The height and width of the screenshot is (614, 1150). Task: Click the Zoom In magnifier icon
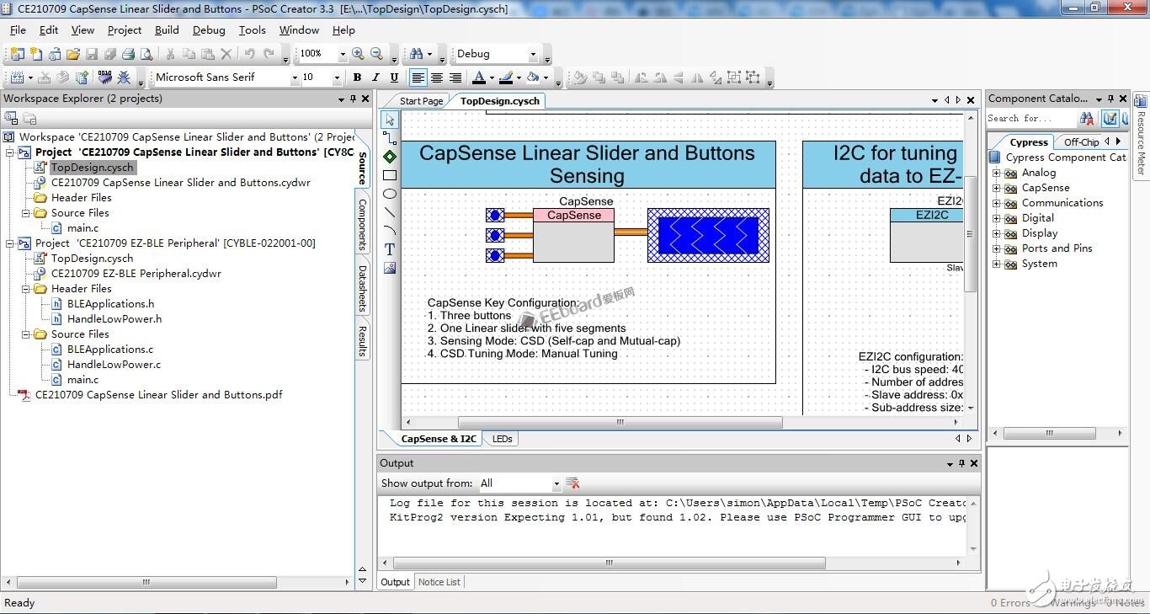[x=359, y=54]
